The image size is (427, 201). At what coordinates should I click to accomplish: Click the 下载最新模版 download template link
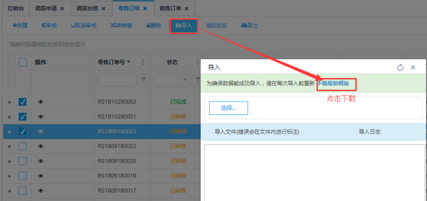(x=334, y=83)
